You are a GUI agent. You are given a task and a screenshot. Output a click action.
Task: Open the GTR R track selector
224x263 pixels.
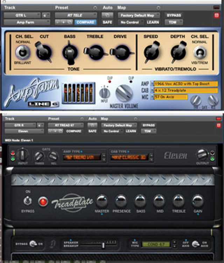[x=20, y=125]
